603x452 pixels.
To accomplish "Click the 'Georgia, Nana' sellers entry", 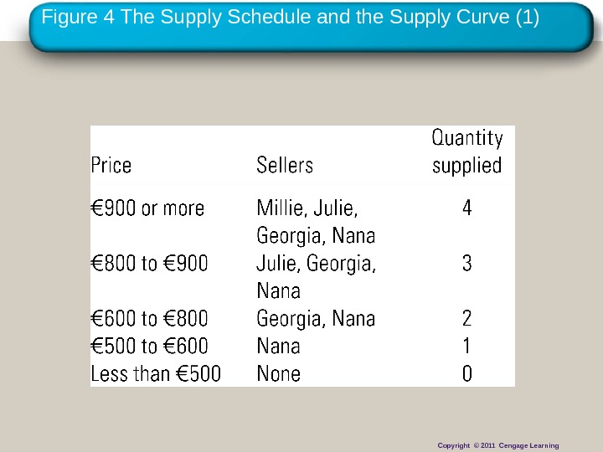I will coord(316,319).
